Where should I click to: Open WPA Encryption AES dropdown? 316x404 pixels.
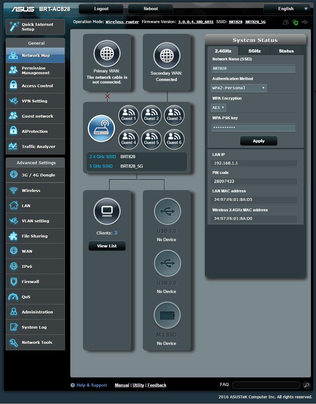218,108
